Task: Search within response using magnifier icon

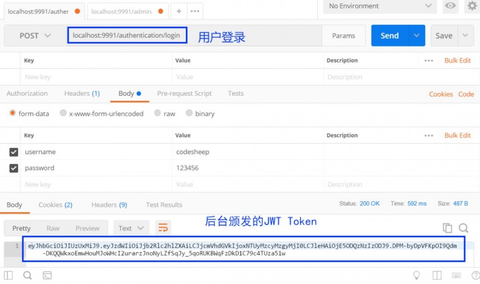Action: pyautogui.click(x=463, y=228)
